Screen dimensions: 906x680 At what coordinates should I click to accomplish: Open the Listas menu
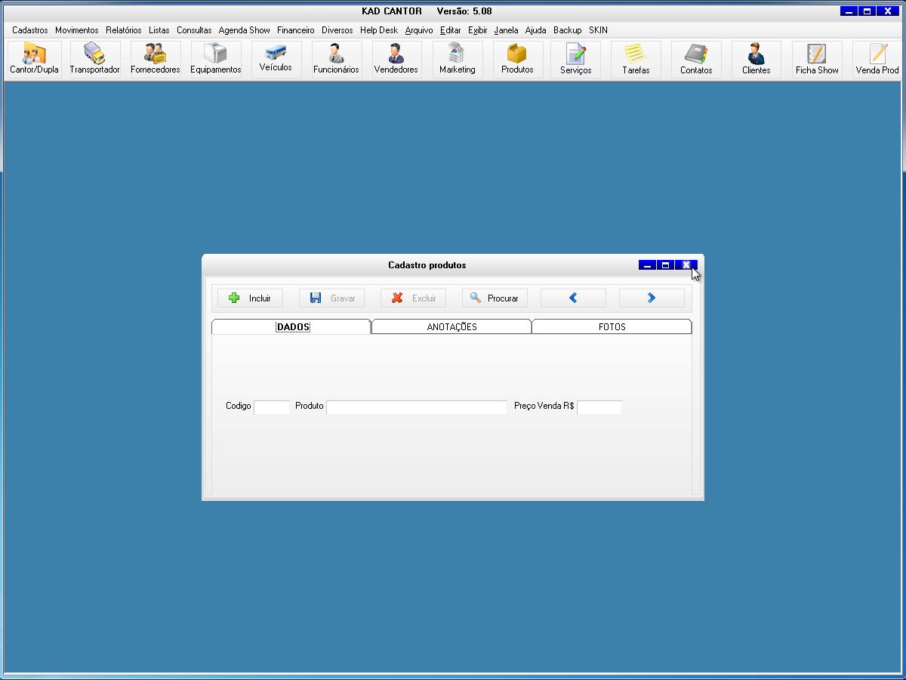(x=159, y=30)
